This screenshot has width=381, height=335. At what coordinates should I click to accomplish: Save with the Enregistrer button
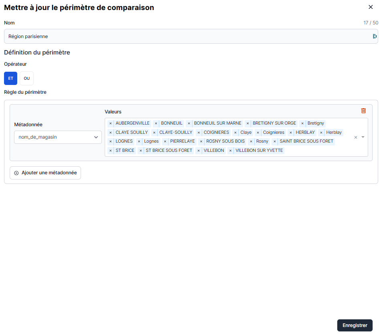[x=355, y=325]
